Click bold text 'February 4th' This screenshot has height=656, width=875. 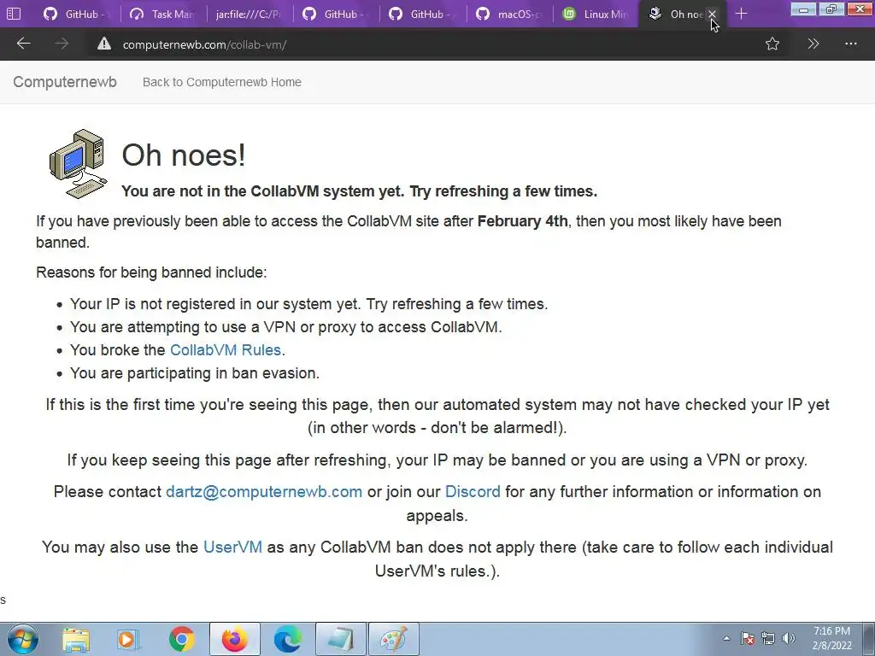(x=522, y=221)
